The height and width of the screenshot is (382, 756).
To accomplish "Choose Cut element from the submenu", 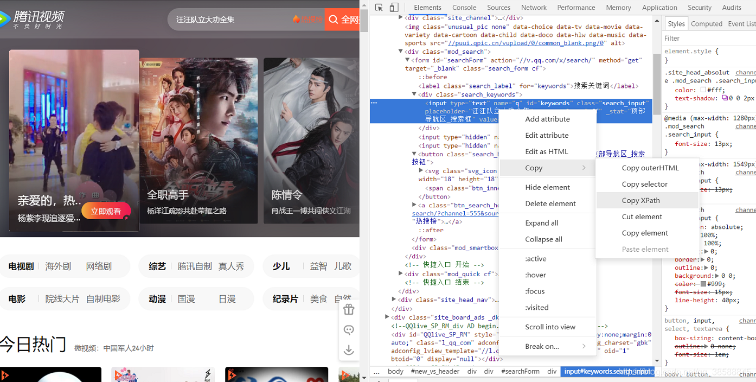I will point(648,217).
